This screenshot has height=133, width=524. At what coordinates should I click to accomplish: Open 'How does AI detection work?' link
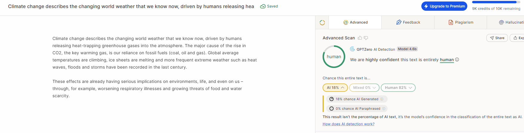349,124
